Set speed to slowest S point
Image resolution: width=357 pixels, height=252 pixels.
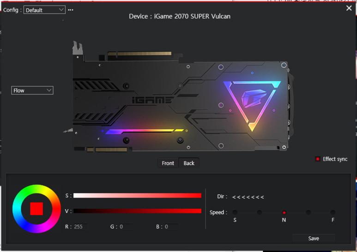tap(235, 212)
